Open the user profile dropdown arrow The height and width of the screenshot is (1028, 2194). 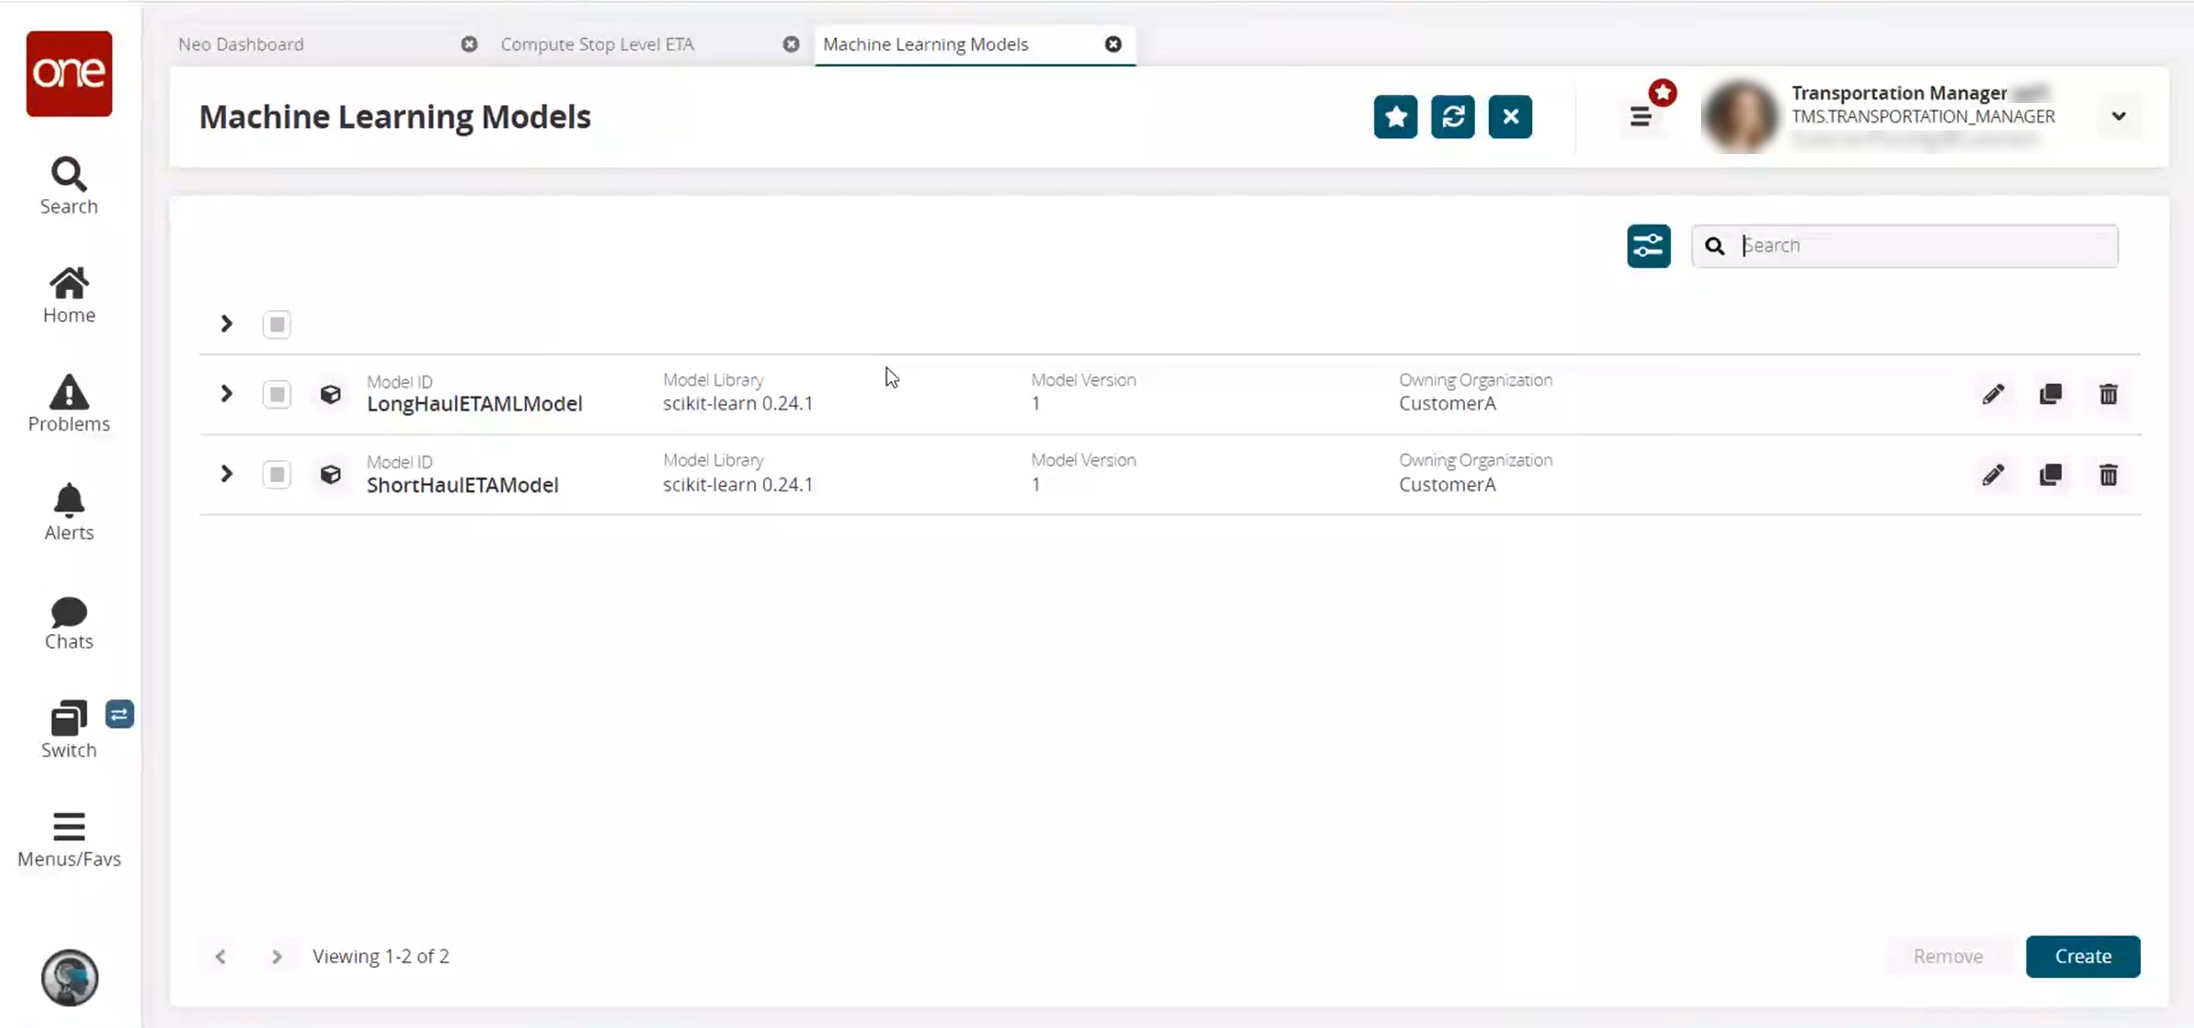click(2118, 116)
